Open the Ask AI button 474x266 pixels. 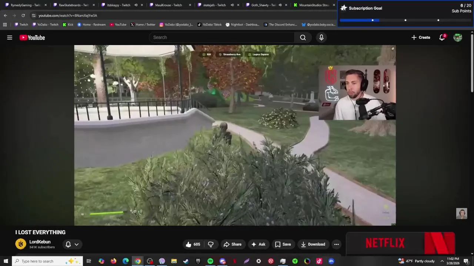pyautogui.click(x=258, y=244)
